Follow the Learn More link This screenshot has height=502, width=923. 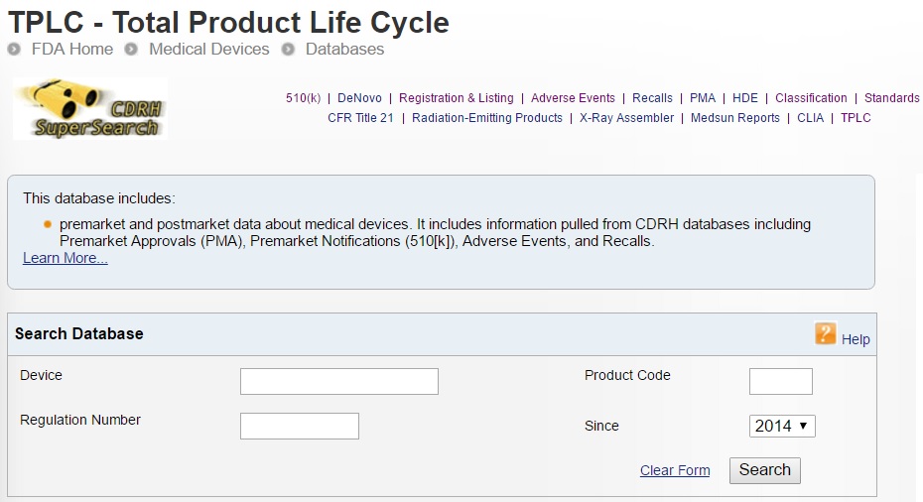coord(66,258)
